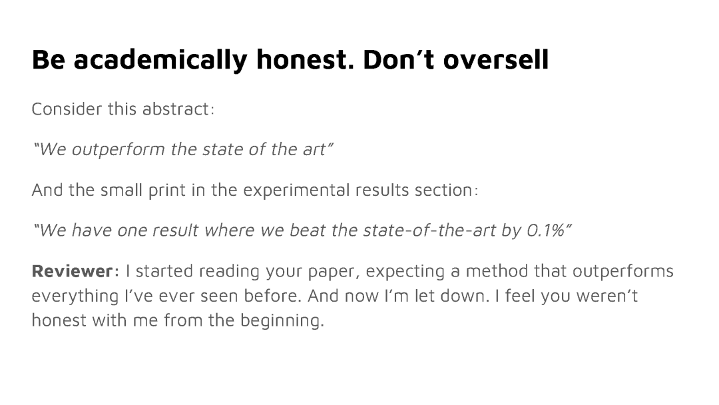The image size is (719, 405).
Task: Click the 'And the small print' sentence
Action: coord(255,190)
